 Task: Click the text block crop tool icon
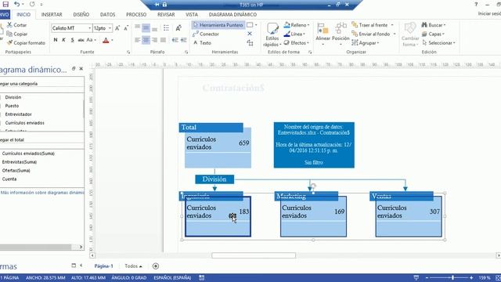[250, 43]
